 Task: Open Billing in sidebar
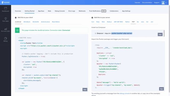pyautogui.click(x=6, y=39)
